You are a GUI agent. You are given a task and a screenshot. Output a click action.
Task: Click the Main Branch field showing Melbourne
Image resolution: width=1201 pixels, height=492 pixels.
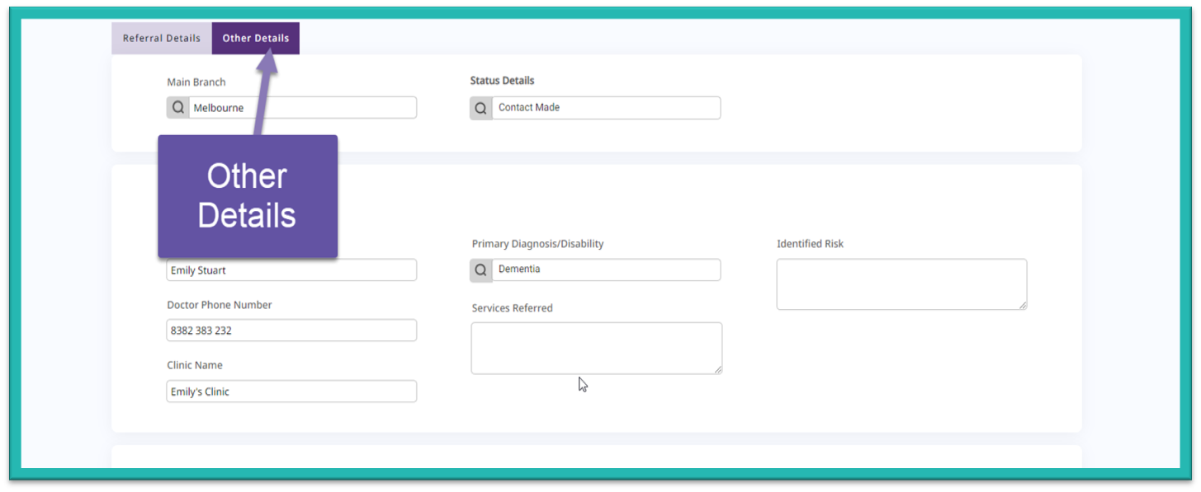302,108
